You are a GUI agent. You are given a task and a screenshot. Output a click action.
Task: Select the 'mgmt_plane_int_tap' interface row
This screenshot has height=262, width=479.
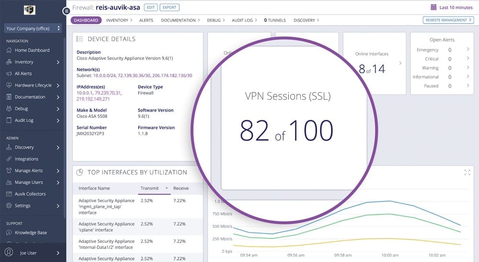138,206
